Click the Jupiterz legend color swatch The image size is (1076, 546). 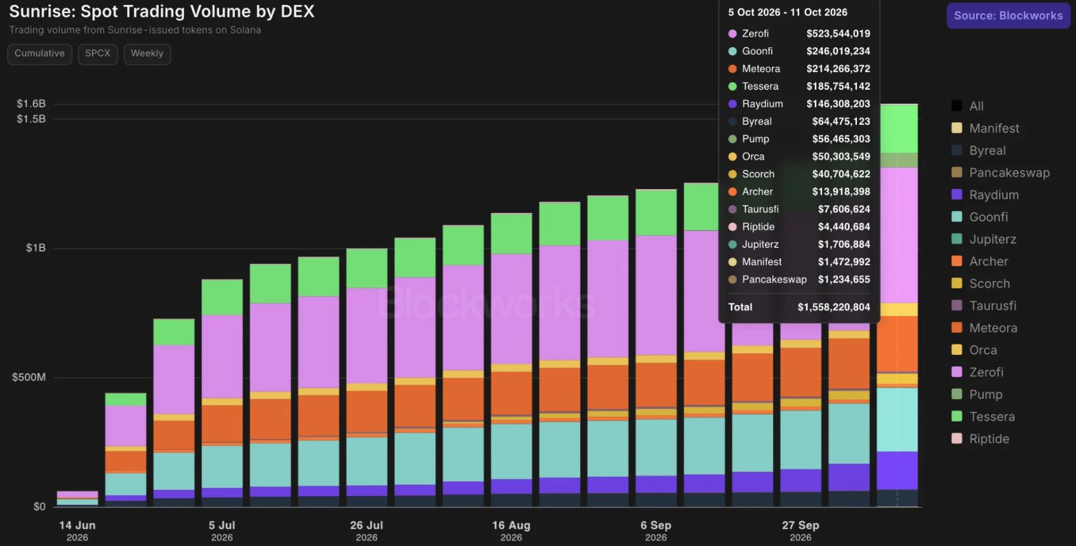click(957, 239)
